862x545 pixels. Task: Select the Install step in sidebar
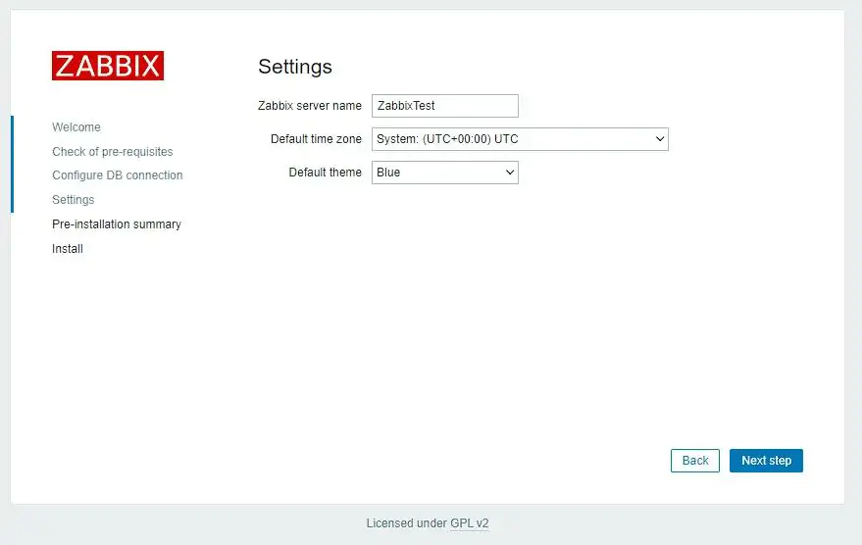[x=68, y=249]
